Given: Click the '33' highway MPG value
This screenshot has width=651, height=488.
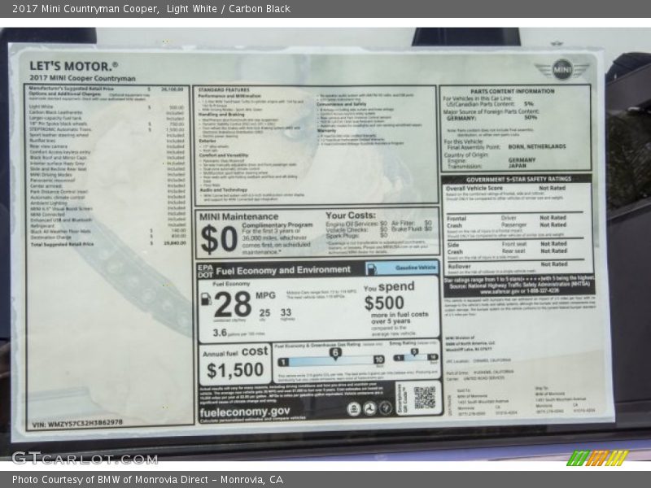Looking at the screenshot, I should pos(286,312).
